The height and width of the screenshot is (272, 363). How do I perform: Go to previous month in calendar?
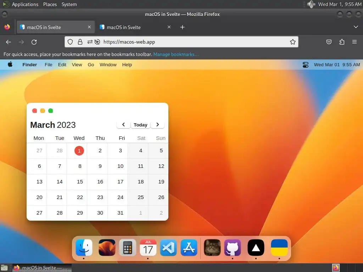pos(123,125)
